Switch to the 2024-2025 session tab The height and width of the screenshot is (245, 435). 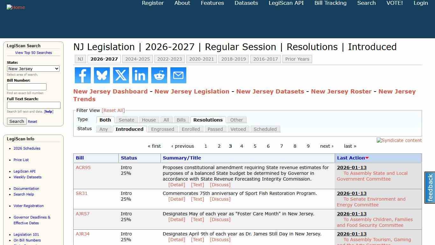(x=138, y=59)
